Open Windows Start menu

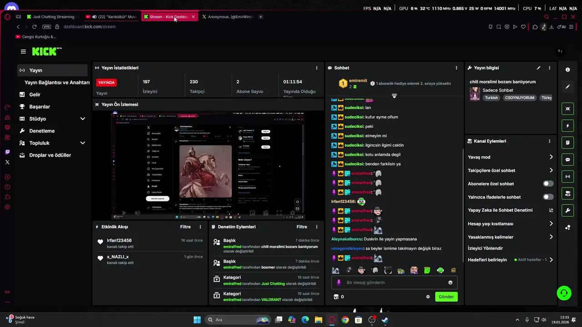(x=197, y=320)
